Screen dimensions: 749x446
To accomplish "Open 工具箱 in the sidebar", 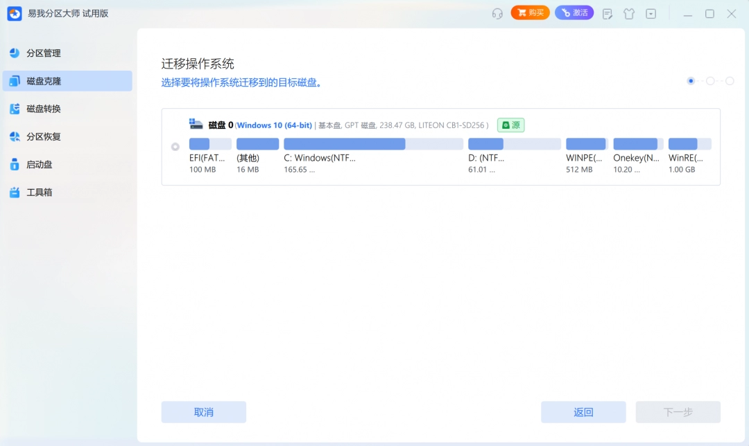I will (67, 193).
